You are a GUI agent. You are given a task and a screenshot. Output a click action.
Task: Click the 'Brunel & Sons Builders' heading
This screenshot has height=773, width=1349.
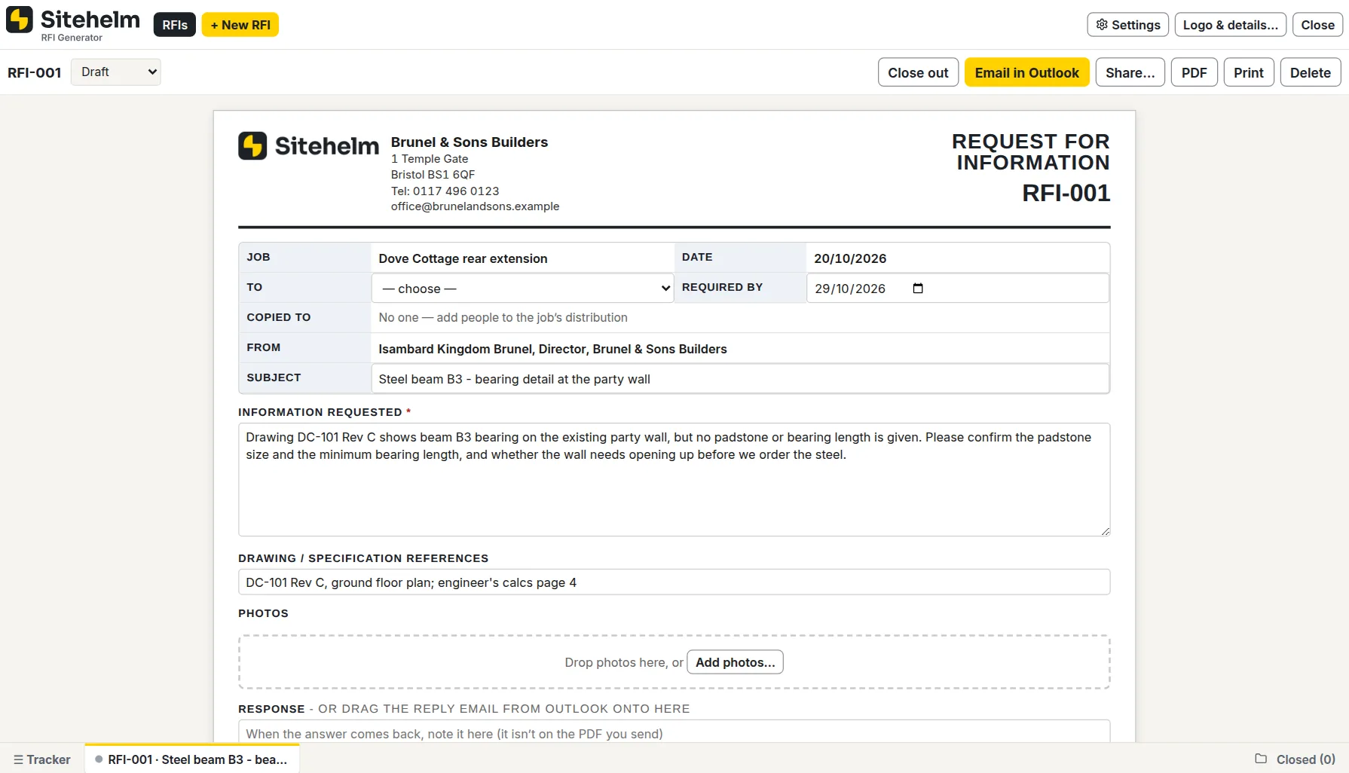469,142
